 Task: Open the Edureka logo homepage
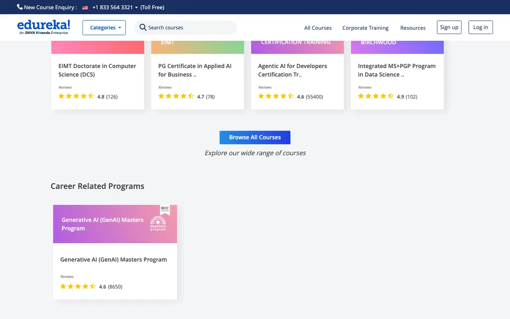click(x=44, y=27)
